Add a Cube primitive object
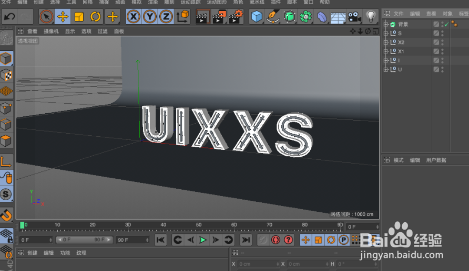Image resolution: width=469 pixels, height=271 pixels. pos(257,17)
